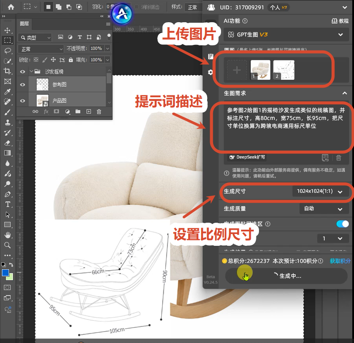Select the Lasso tool

pyautogui.click(x=7, y=51)
